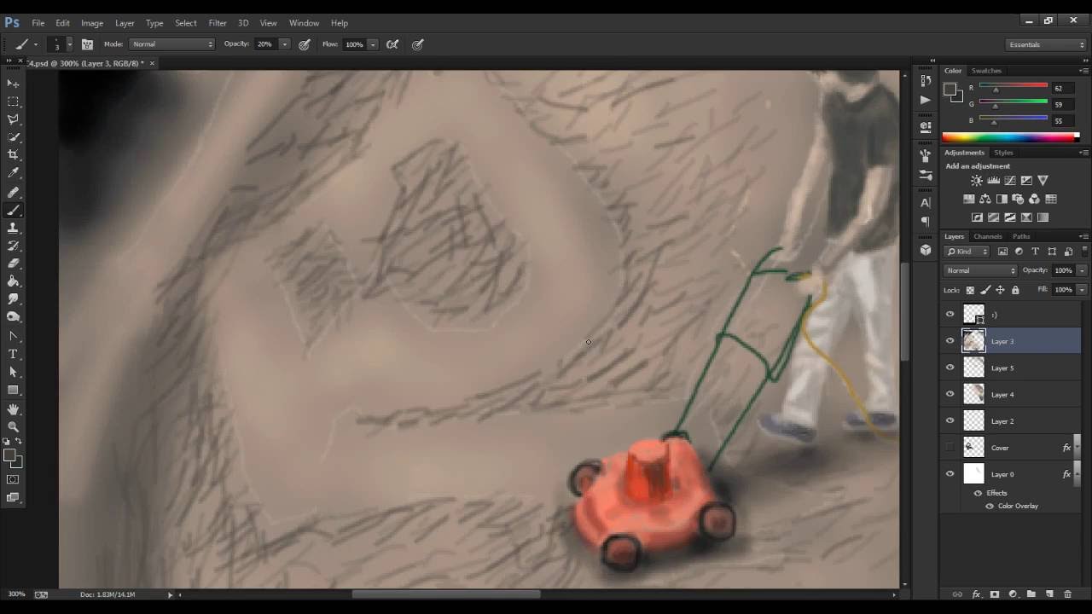
Task: Open the Layer menu
Action: point(125,23)
